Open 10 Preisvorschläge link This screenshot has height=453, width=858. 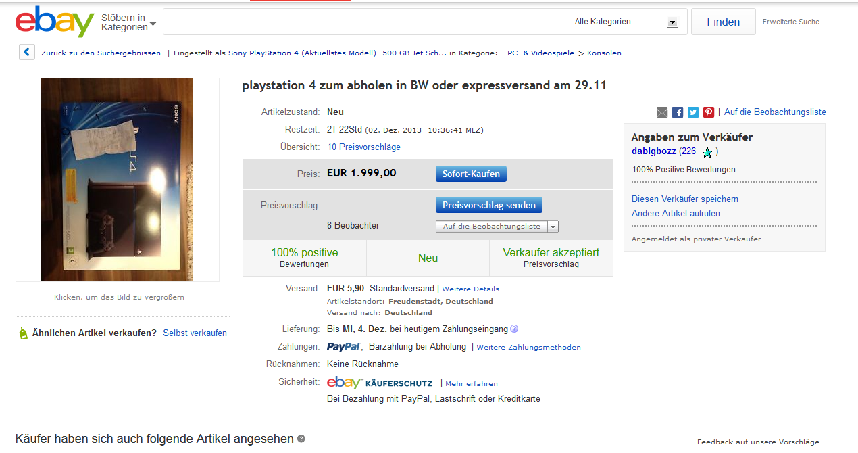(x=363, y=147)
